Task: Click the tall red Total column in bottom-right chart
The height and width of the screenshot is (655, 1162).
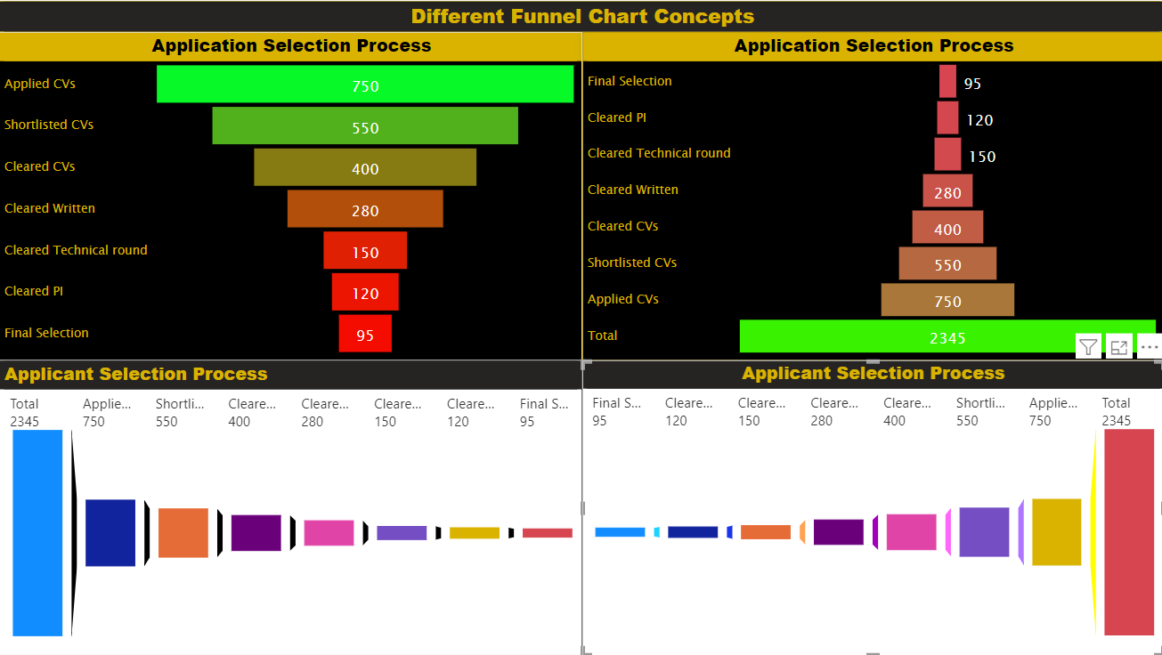Action: [1128, 532]
